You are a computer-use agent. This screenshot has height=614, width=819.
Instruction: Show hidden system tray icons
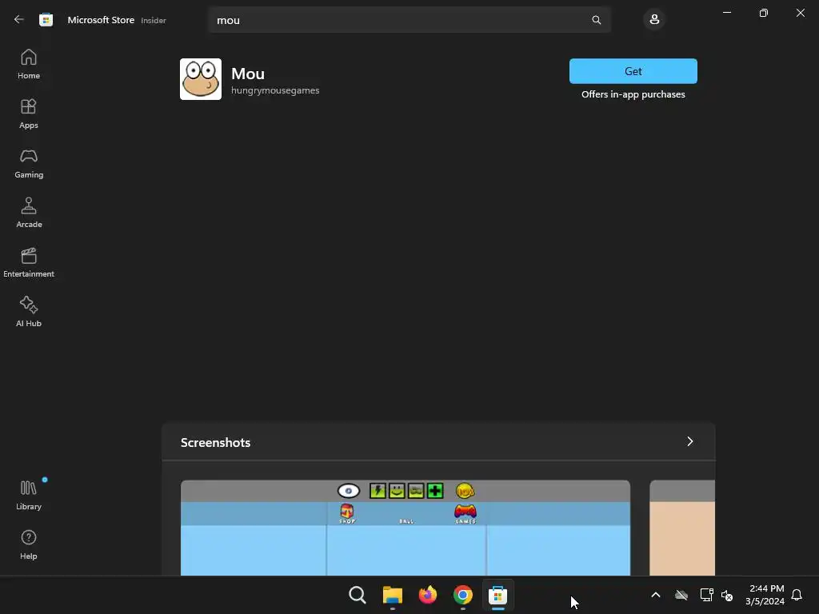(x=656, y=595)
